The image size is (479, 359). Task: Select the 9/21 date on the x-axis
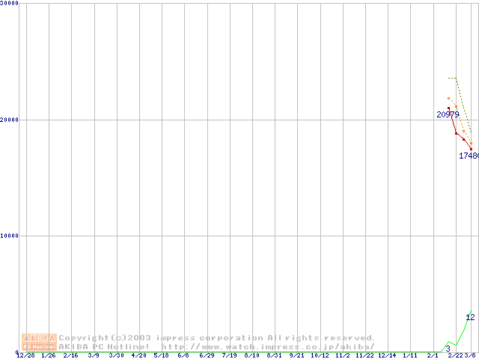[x=297, y=356]
